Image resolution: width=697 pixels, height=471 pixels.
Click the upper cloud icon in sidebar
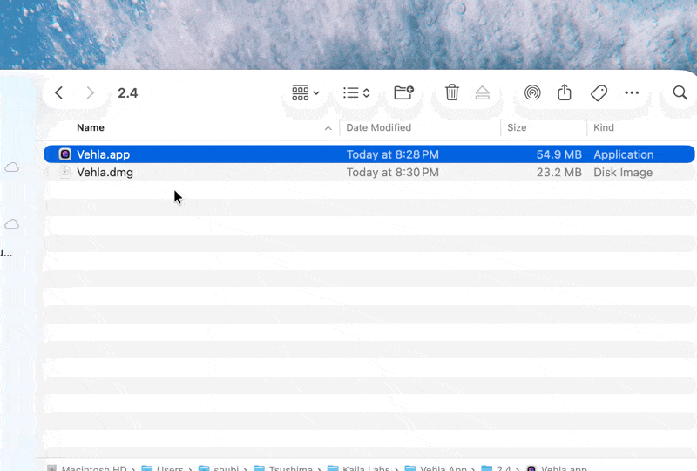tap(12, 167)
